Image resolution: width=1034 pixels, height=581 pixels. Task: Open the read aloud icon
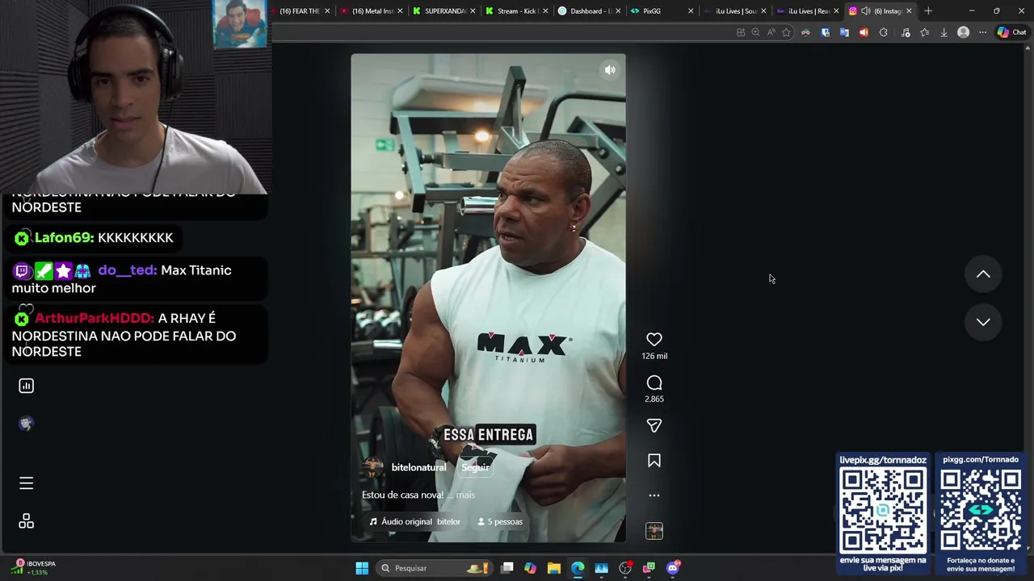(x=771, y=32)
